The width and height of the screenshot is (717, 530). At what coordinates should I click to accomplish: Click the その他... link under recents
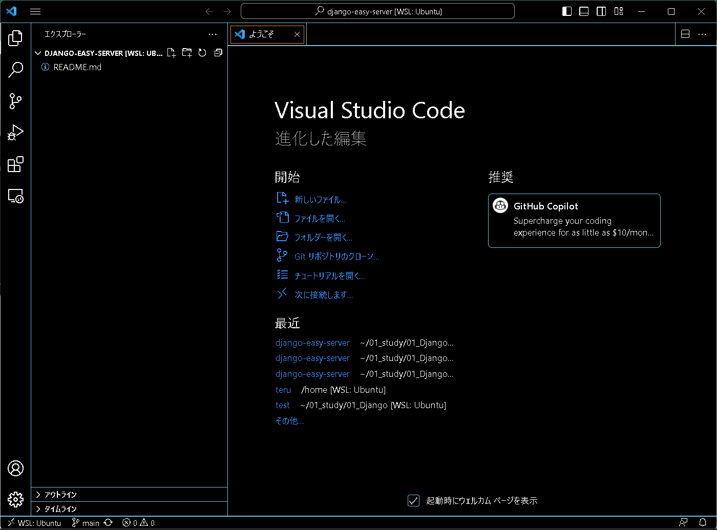[x=289, y=421]
